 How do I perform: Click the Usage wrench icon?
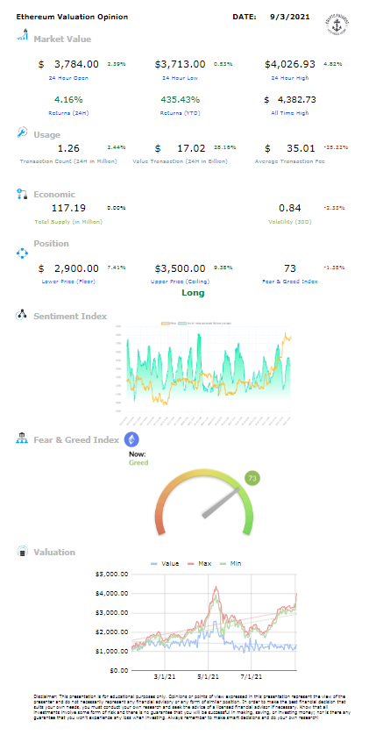pyautogui.click(x=23, y=132)
